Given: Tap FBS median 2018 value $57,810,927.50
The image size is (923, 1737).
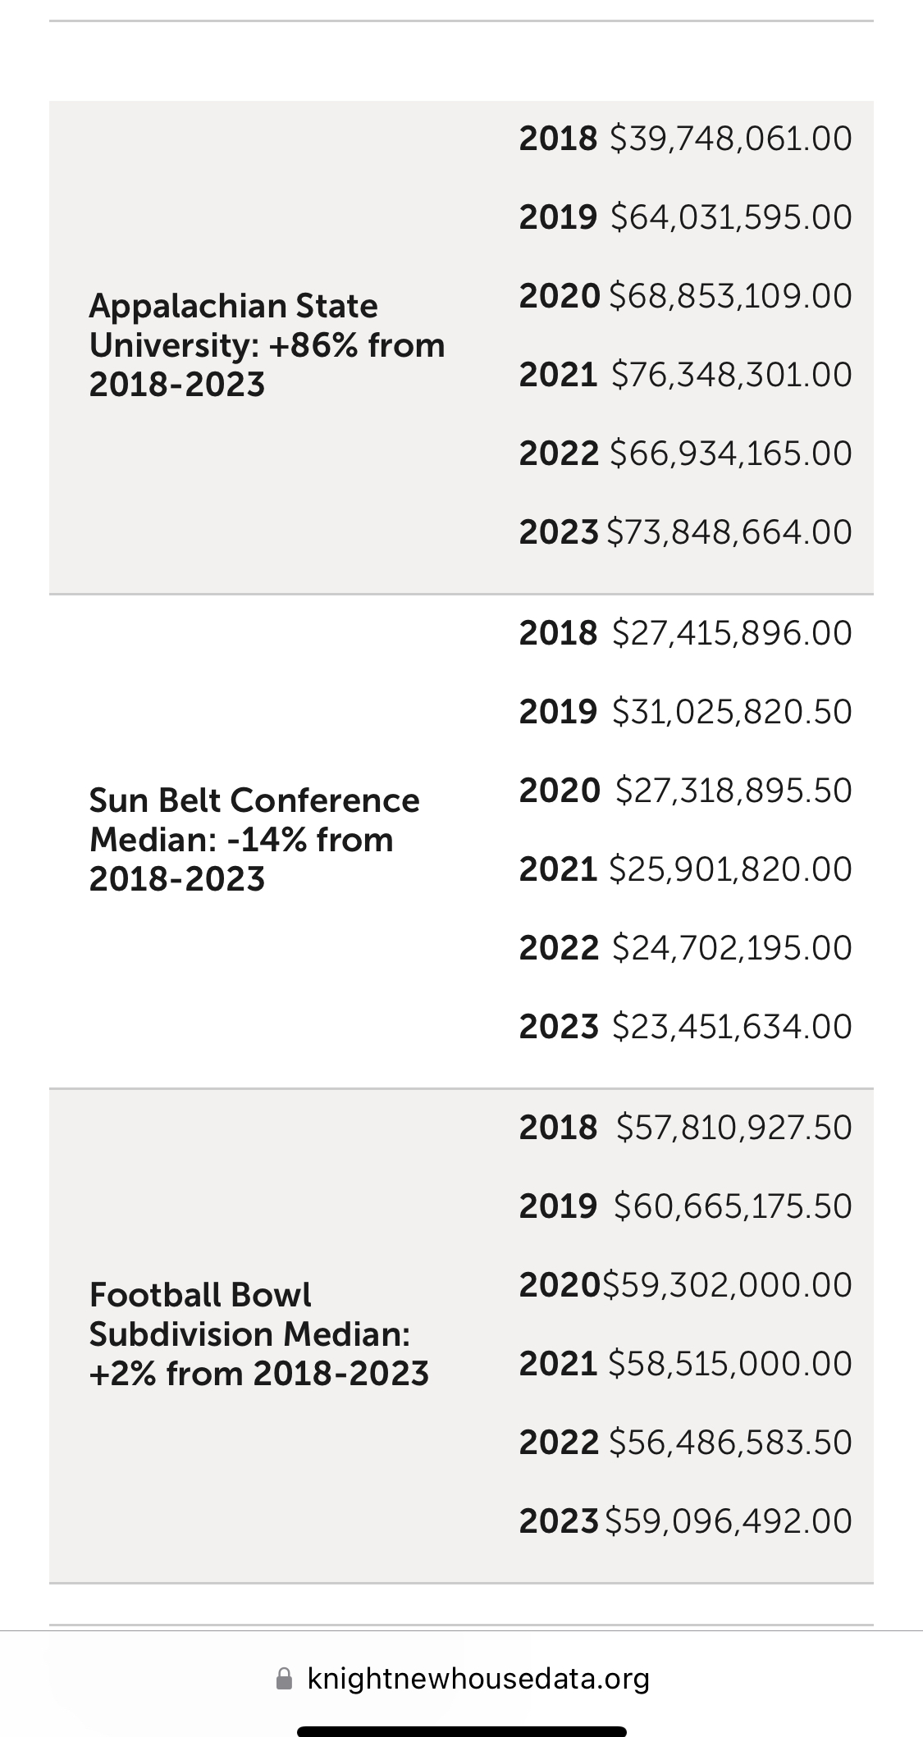Looking at the screenshot, I should 733,1128.
